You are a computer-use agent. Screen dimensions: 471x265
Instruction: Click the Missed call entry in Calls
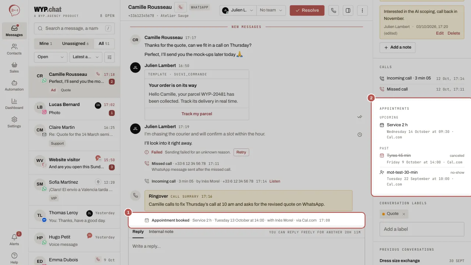(x=422, y=89)
